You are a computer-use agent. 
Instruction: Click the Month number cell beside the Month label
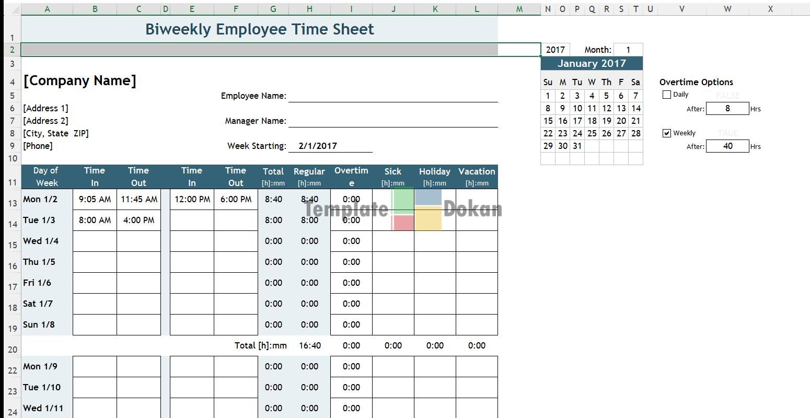tap(628, 50)
